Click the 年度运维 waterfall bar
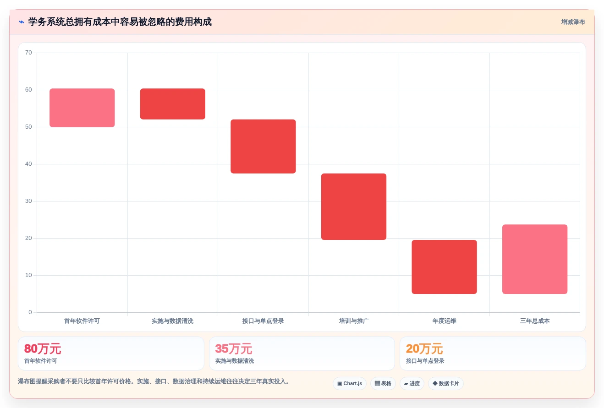Image resolution: width=604 pixels, height=408 pixels. (x=444, y=267)
